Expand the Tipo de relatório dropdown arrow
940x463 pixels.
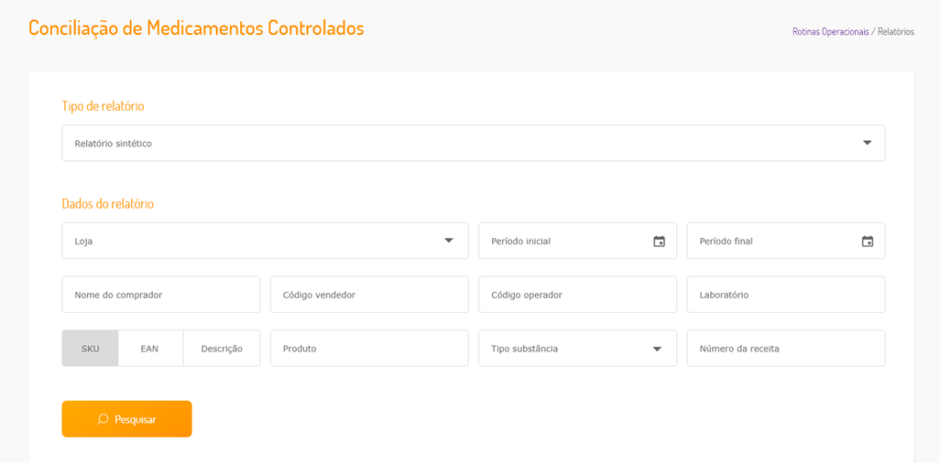tap(867, 143)
